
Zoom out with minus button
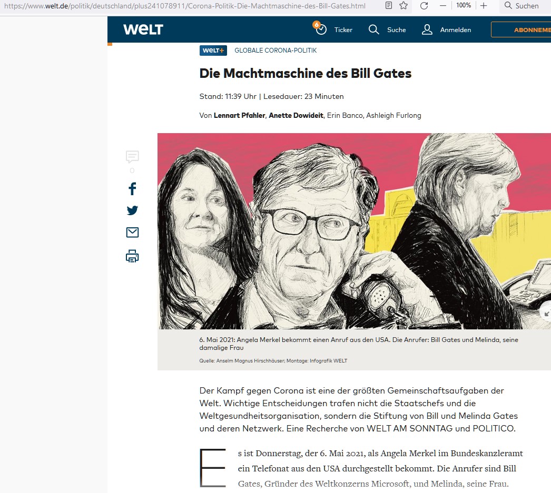(x=443, y=6)
